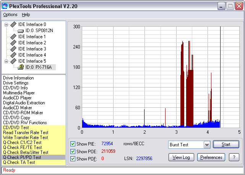245x175 pixels.
Task: Select CD/DVD-ROM Maker entry
Action: point(23,113)
